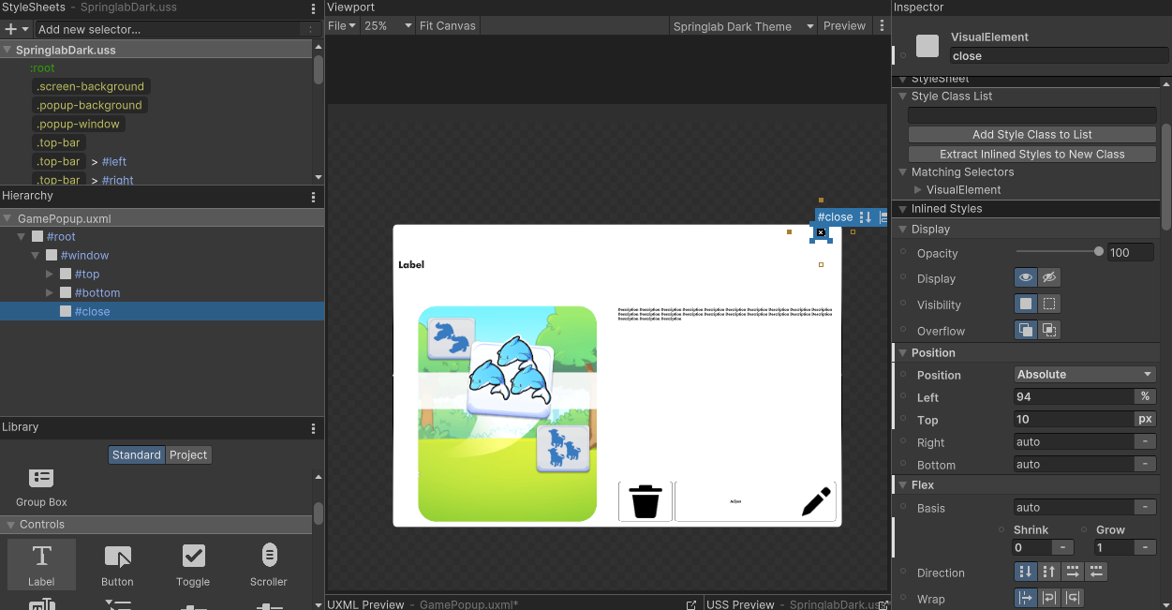Open the Position mode dropdown showing Absolute
This screenshot has height=610, width=1172.
click(x=1084, y=374)
